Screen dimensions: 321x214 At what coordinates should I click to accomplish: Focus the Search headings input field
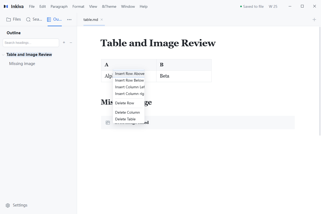tap(31, 43)
